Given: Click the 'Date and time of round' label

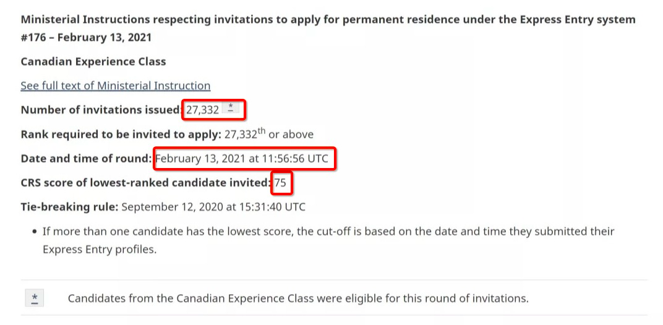Looking at the screenshot, I should pos(86,159).
